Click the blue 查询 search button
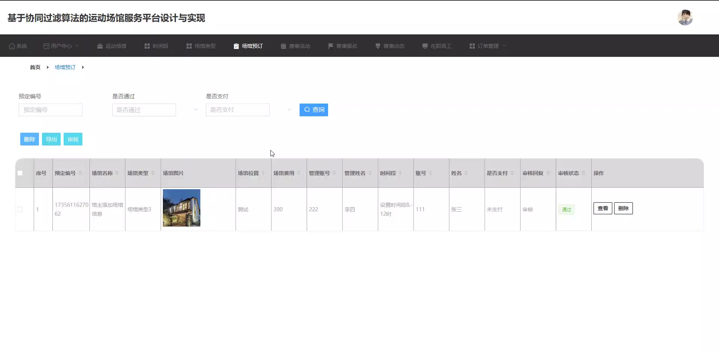The width and height of the screenshot is (719, 353). pyautogui.click(x=314, y=110)
